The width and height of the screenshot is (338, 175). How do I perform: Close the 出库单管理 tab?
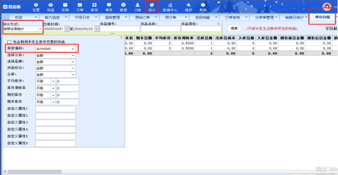276,17
